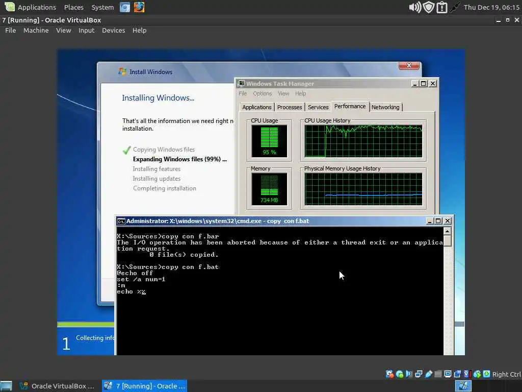
Task: Open the VirtualBox Help menu
Action: (x=139, y=30)
